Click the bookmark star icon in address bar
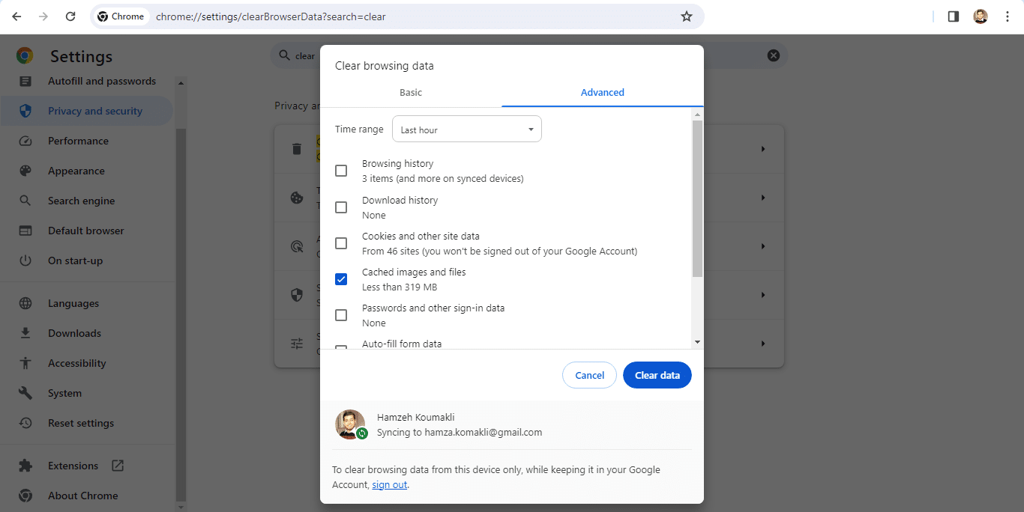Screen dimensions: 1024x512 point(686,16)
